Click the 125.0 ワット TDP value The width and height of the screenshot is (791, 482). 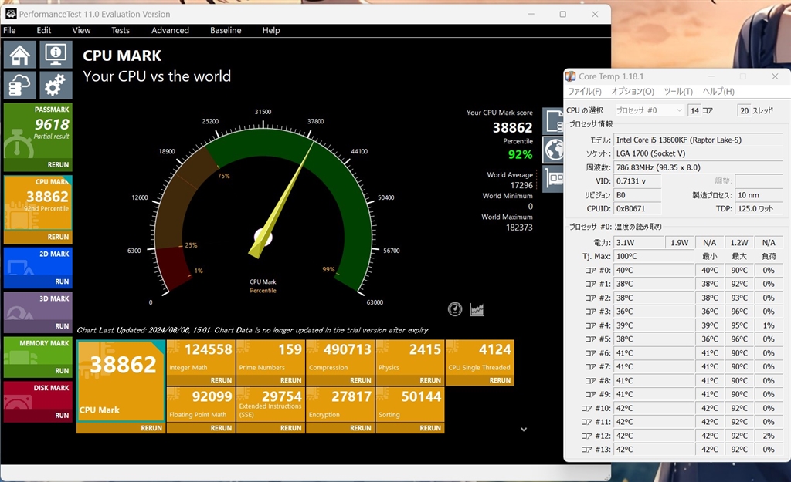pos(759,208)
